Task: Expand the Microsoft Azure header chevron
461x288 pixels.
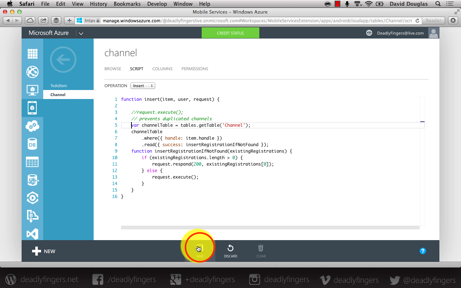Action: [81, 33]
